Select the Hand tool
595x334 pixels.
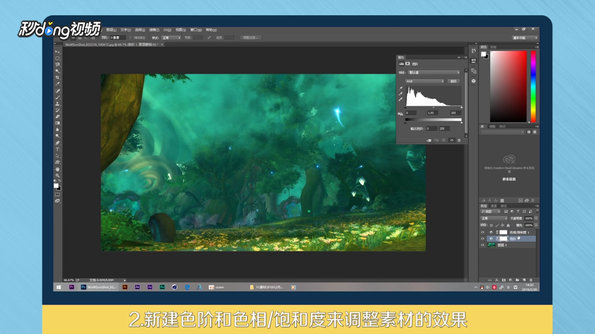(x=57, y=169)
